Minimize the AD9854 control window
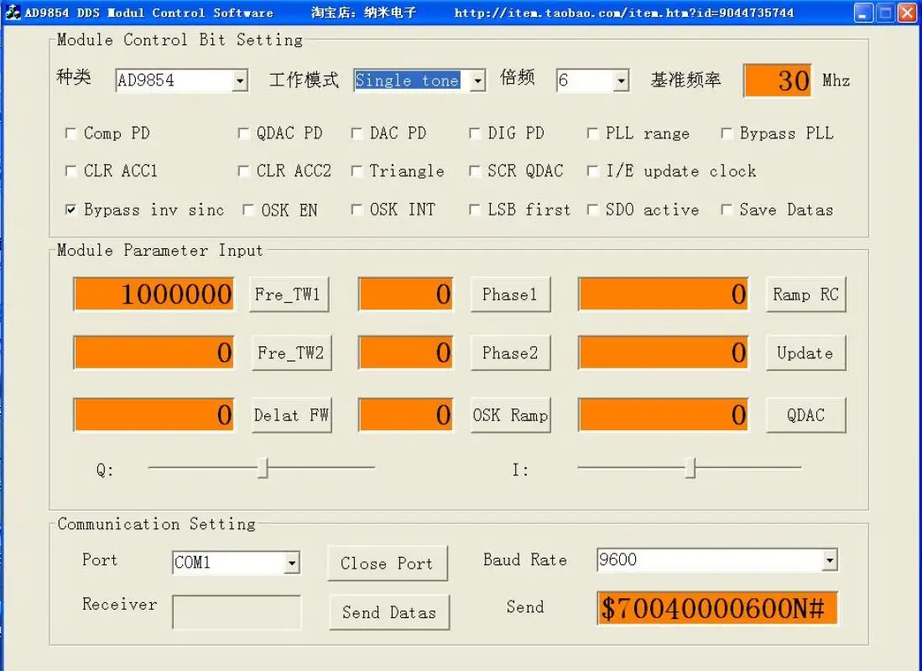This screenshot has width=922, height=671. tap(862, 13)
